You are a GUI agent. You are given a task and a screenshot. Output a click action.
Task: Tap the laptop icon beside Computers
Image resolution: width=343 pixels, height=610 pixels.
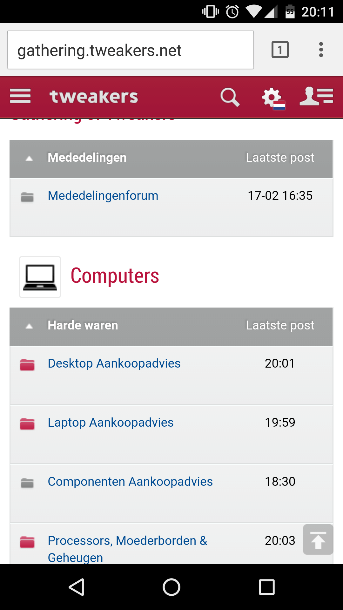coord(40,277)
